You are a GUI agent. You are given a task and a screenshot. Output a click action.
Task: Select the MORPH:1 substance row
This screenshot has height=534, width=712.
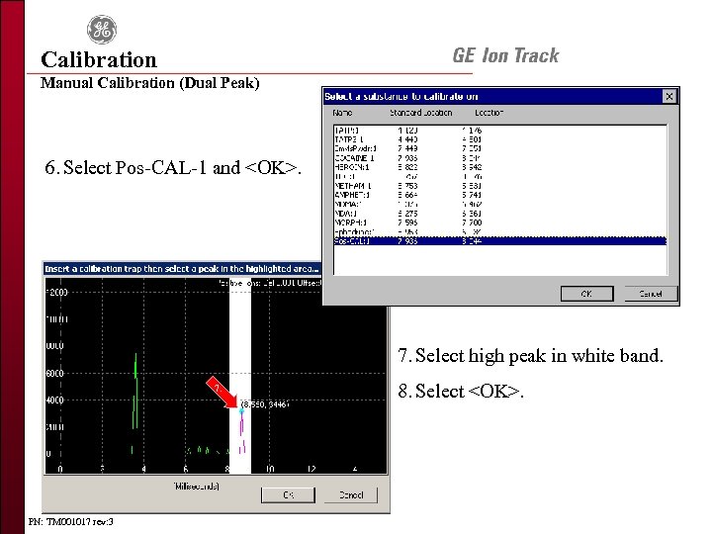tap(500, 222)
